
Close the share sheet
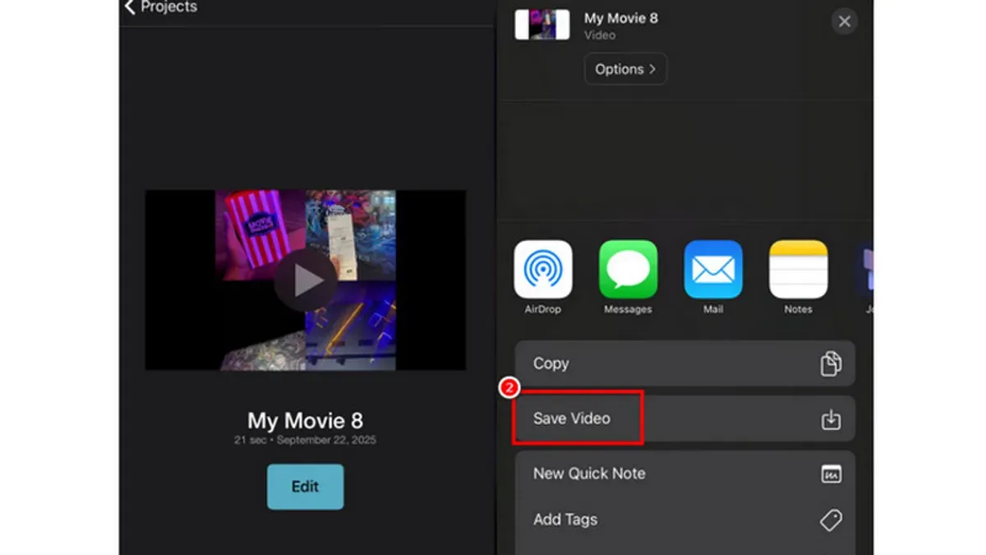[x=844, y=21]
